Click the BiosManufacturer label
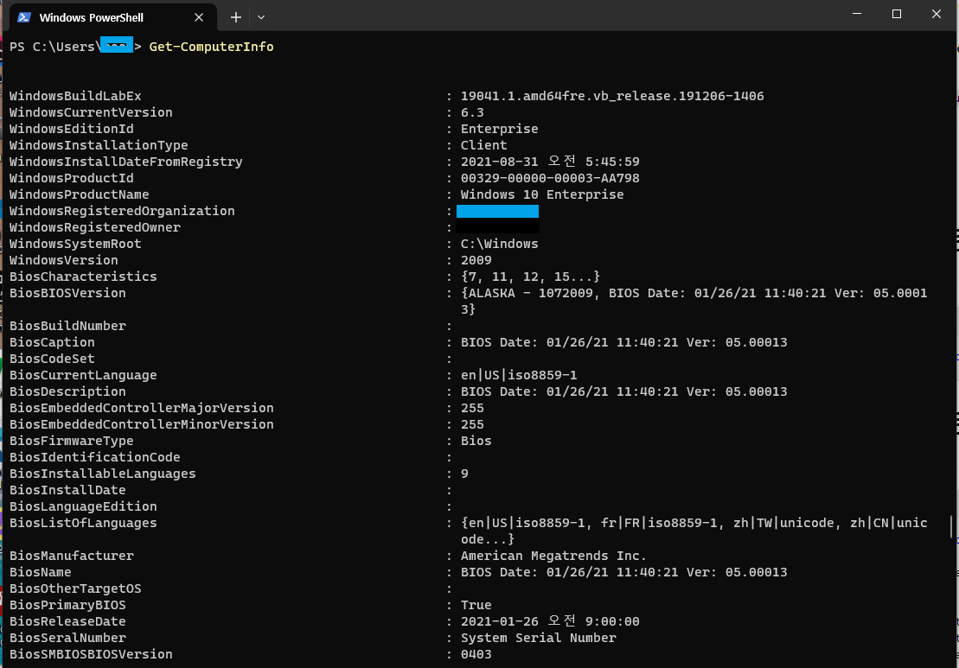 click(x=72, y=557)
